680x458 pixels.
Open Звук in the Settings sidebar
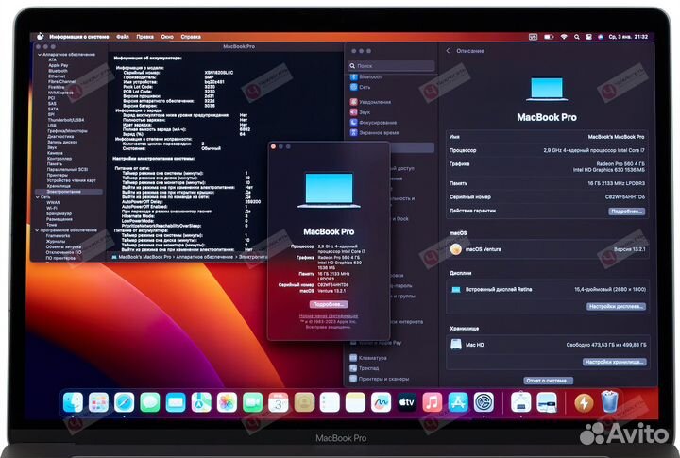coord(360,112)
